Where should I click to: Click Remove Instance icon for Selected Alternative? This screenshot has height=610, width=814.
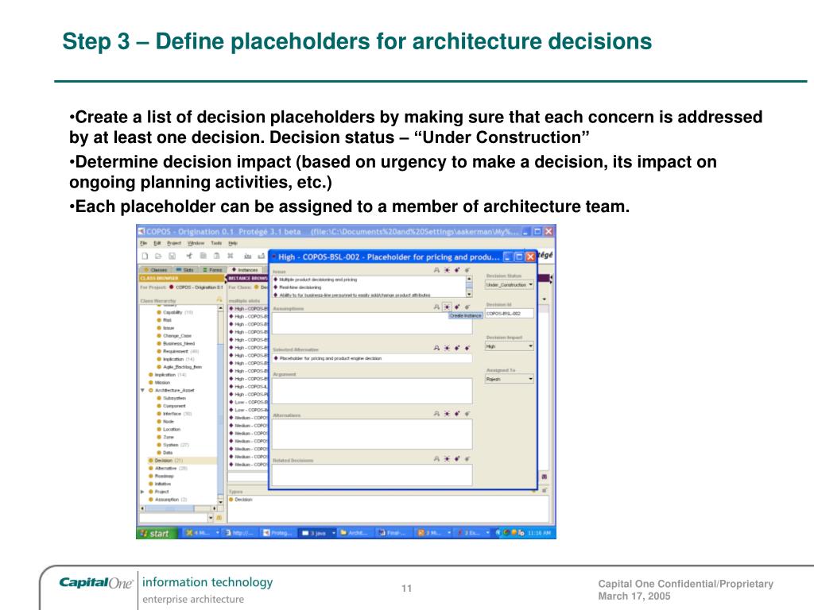(467, 348)
